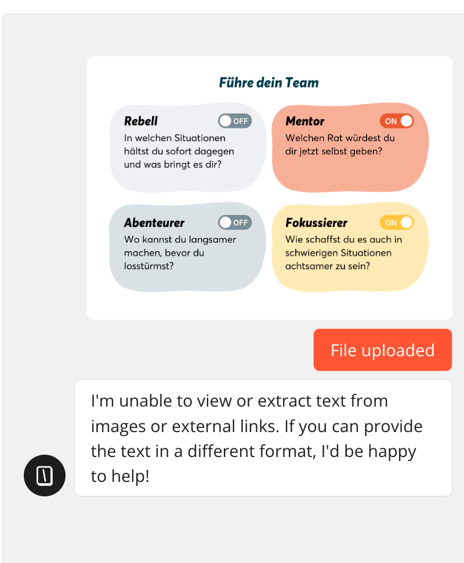Select the Rebell card title
Image resolution: width=464 pixels, height=563 pixels.
[141, 122]
